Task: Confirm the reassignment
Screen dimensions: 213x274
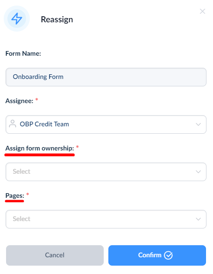Action: point(157,255)
